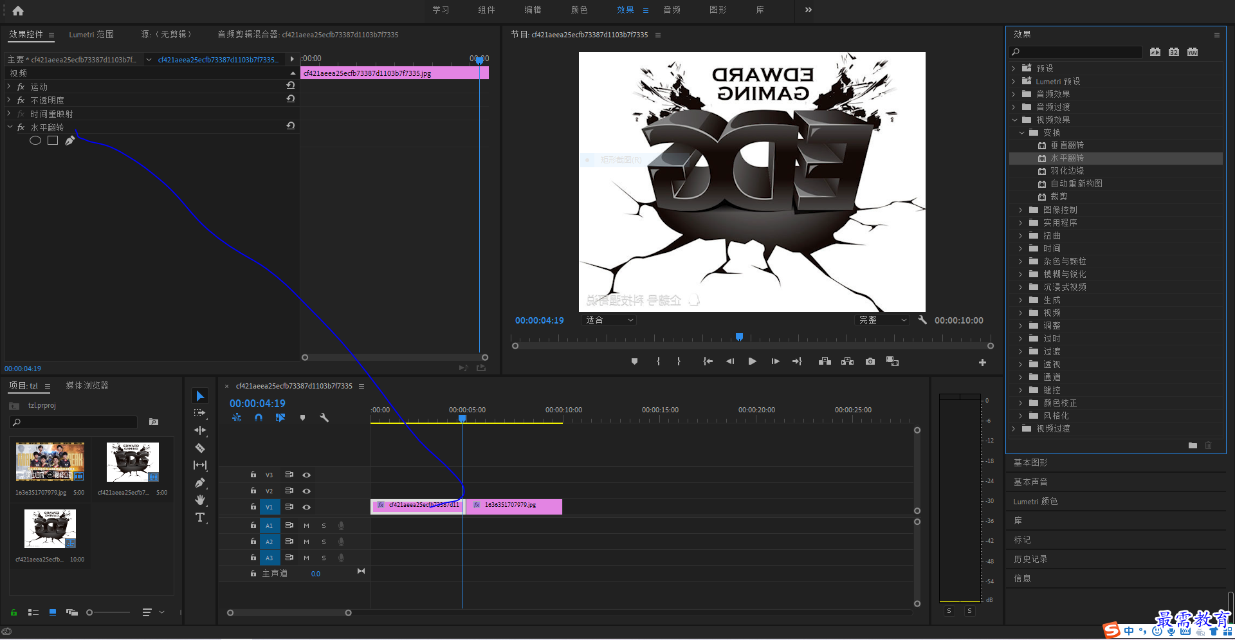Mark Out point in Program monitor
Viewport: 1235px width, 640px height.
[679, 361]
